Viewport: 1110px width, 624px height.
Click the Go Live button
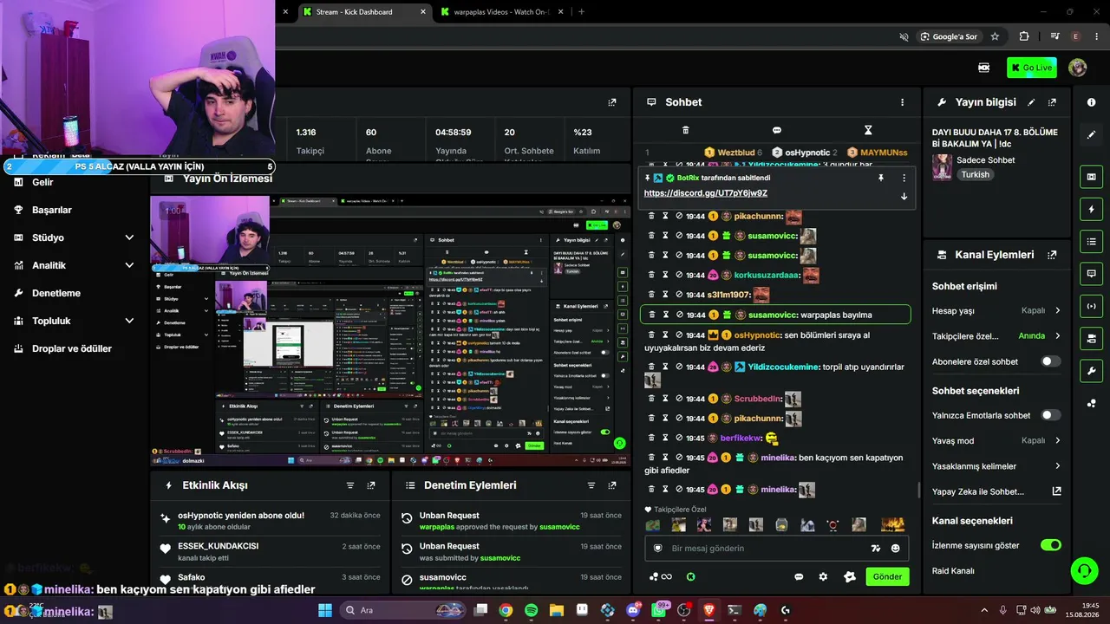[x=1032, y=68]
